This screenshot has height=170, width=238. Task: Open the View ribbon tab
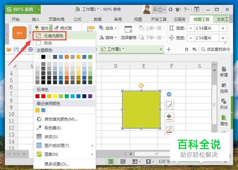point(138,19)
